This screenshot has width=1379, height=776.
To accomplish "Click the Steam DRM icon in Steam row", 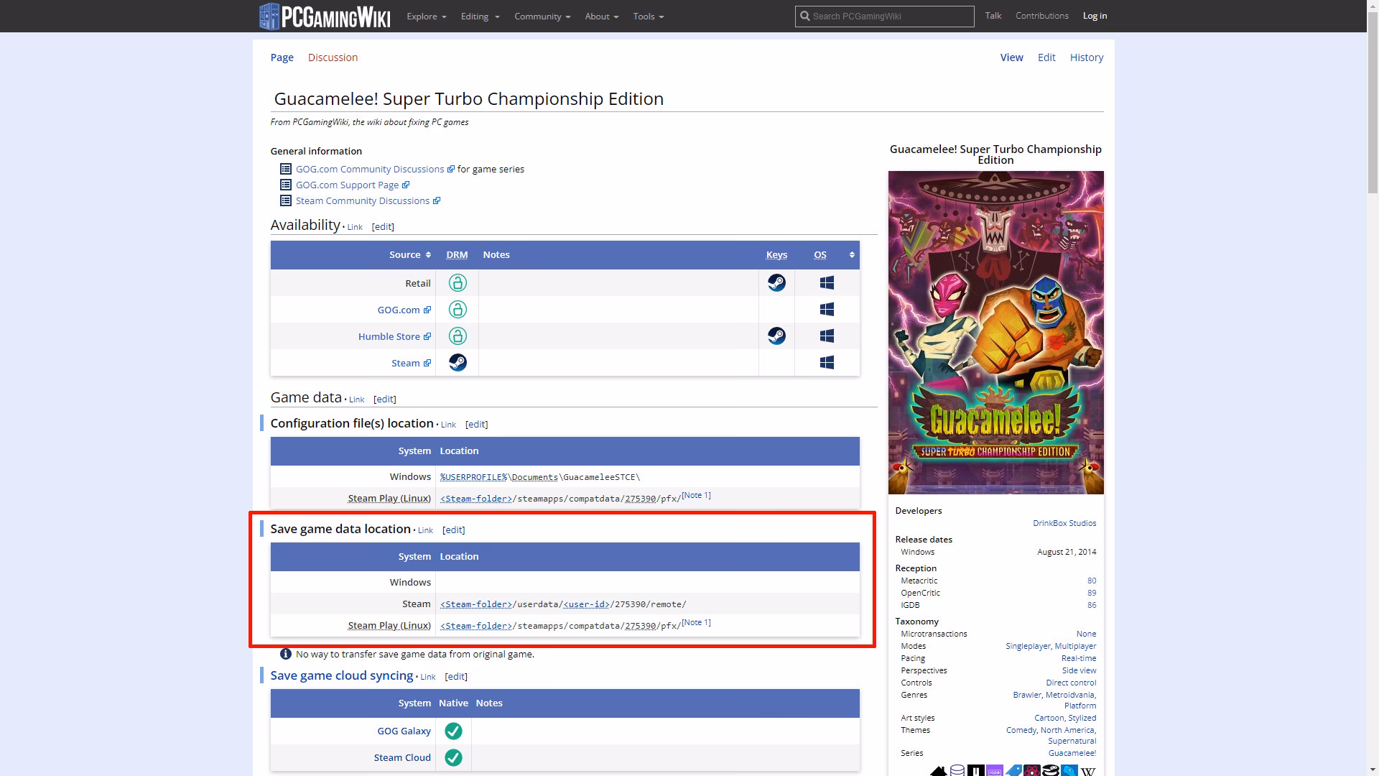I will click(x=458, y=363).
